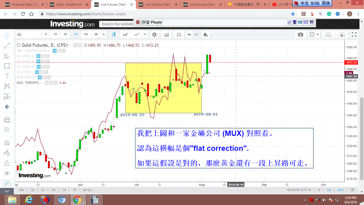Open the ABX, TORONTO legend dropdown arrow

pyautogui.click(x=49, y=51)
